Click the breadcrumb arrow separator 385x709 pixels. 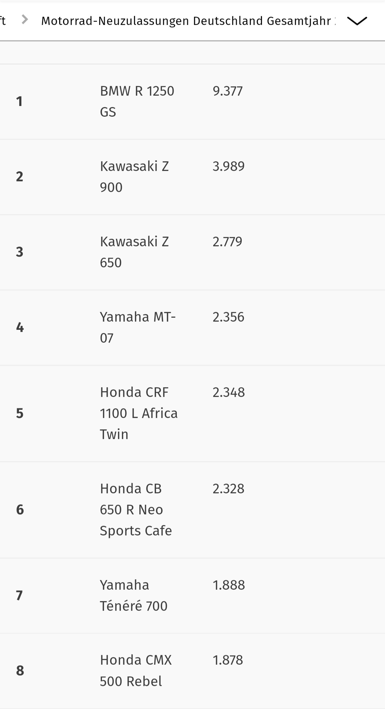pyautogui.click(x=25, y=20)
